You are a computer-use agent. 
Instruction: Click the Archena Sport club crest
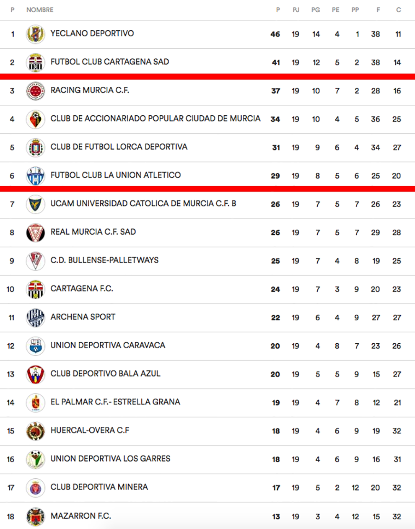[x=36, y=318]
